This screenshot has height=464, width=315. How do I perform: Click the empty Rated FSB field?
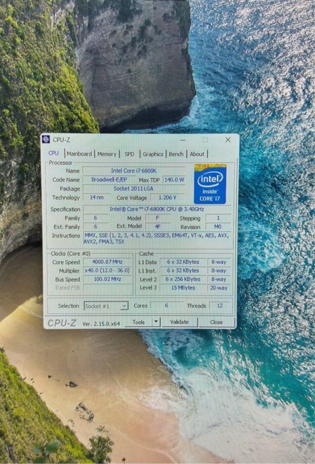107,288
